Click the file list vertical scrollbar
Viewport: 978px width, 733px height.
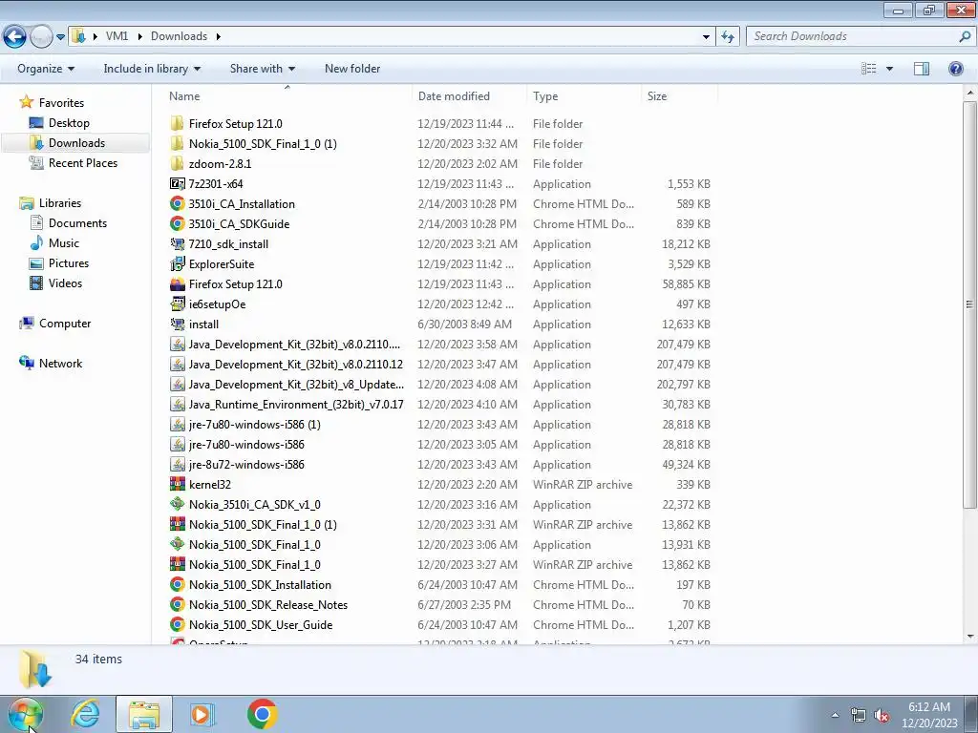[969, 304]
